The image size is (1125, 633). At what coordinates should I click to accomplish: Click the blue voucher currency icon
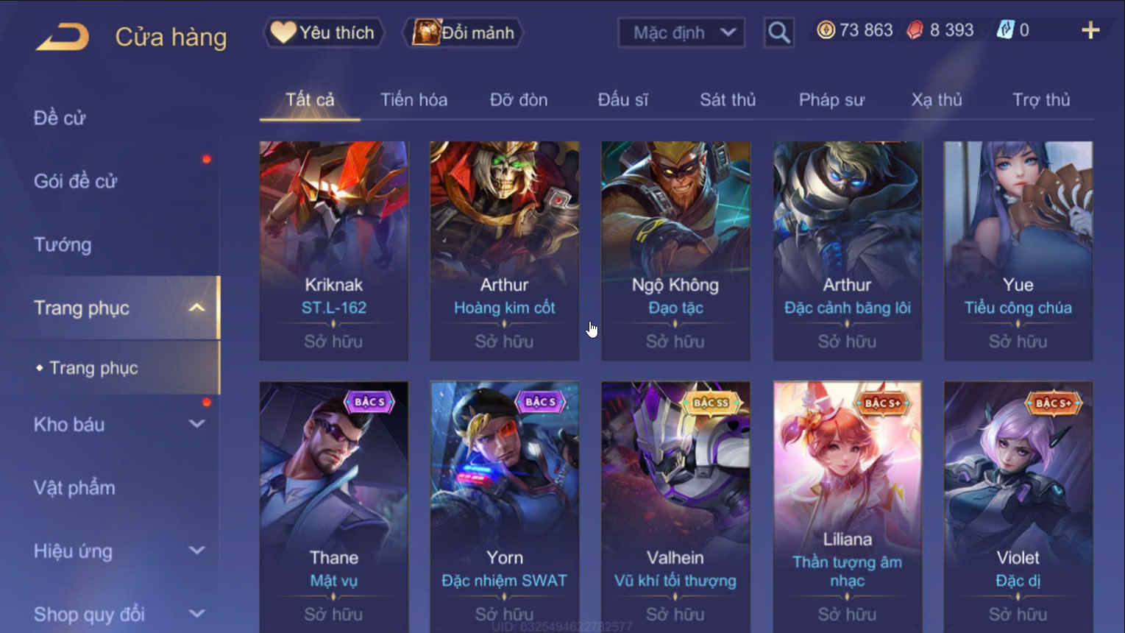1004,30
